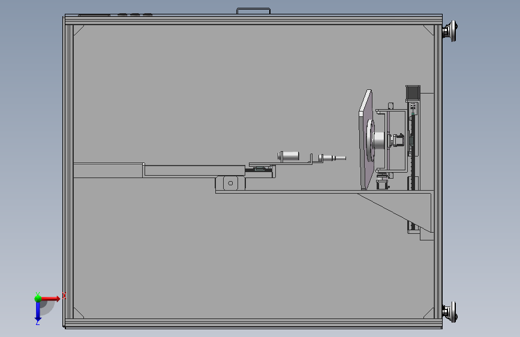The height and width of the screenshot is (337, 520).
Task: Select the bottom aluminum frame rail
Action: [x=253, y=323]
